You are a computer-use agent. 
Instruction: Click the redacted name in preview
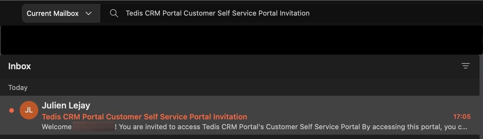[93, 127]
